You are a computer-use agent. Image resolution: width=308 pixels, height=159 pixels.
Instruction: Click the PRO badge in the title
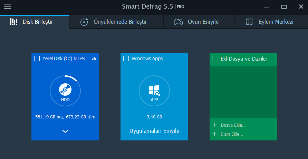[x=181, y=7]
